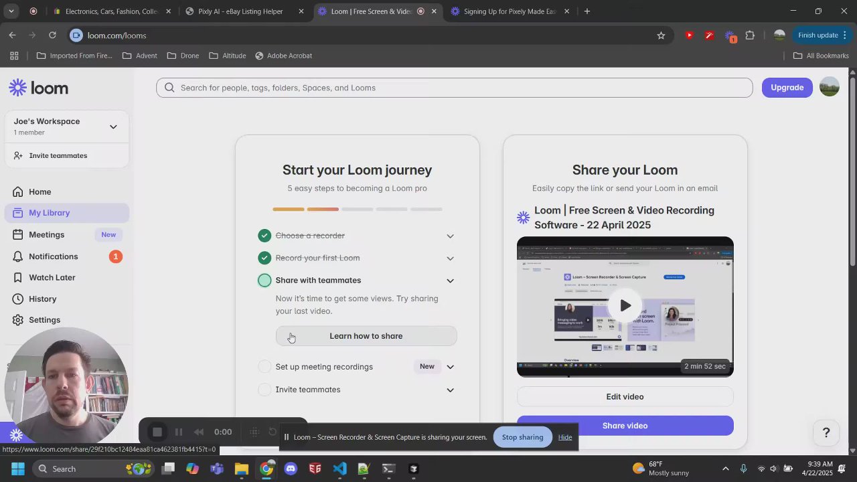
Task: Click the red magic wand extension icon
Action: [x=709, y=35]
